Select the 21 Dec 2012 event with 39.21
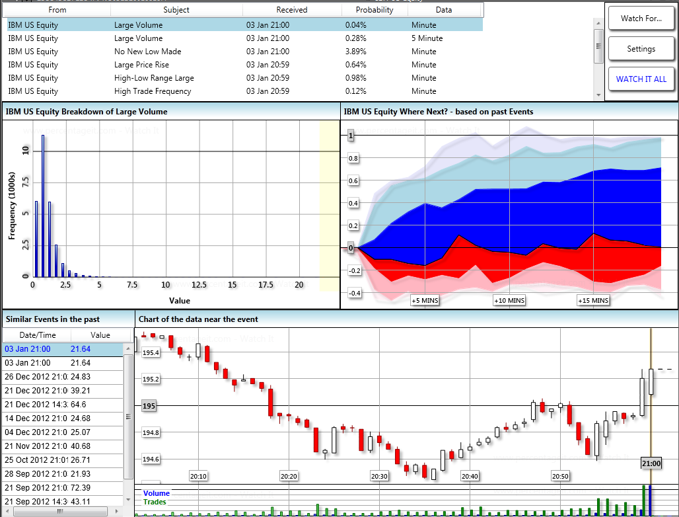 63,391
